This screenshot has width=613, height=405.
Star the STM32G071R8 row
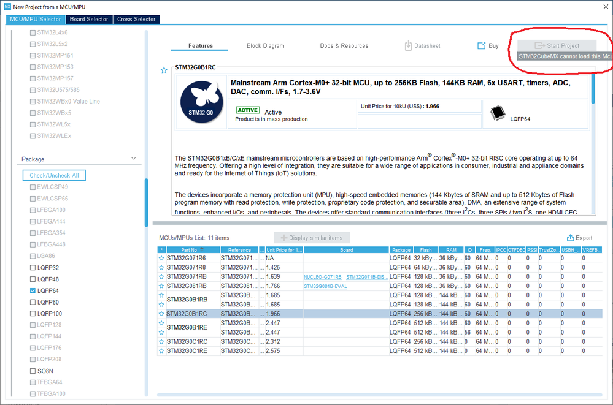point(161,268)
